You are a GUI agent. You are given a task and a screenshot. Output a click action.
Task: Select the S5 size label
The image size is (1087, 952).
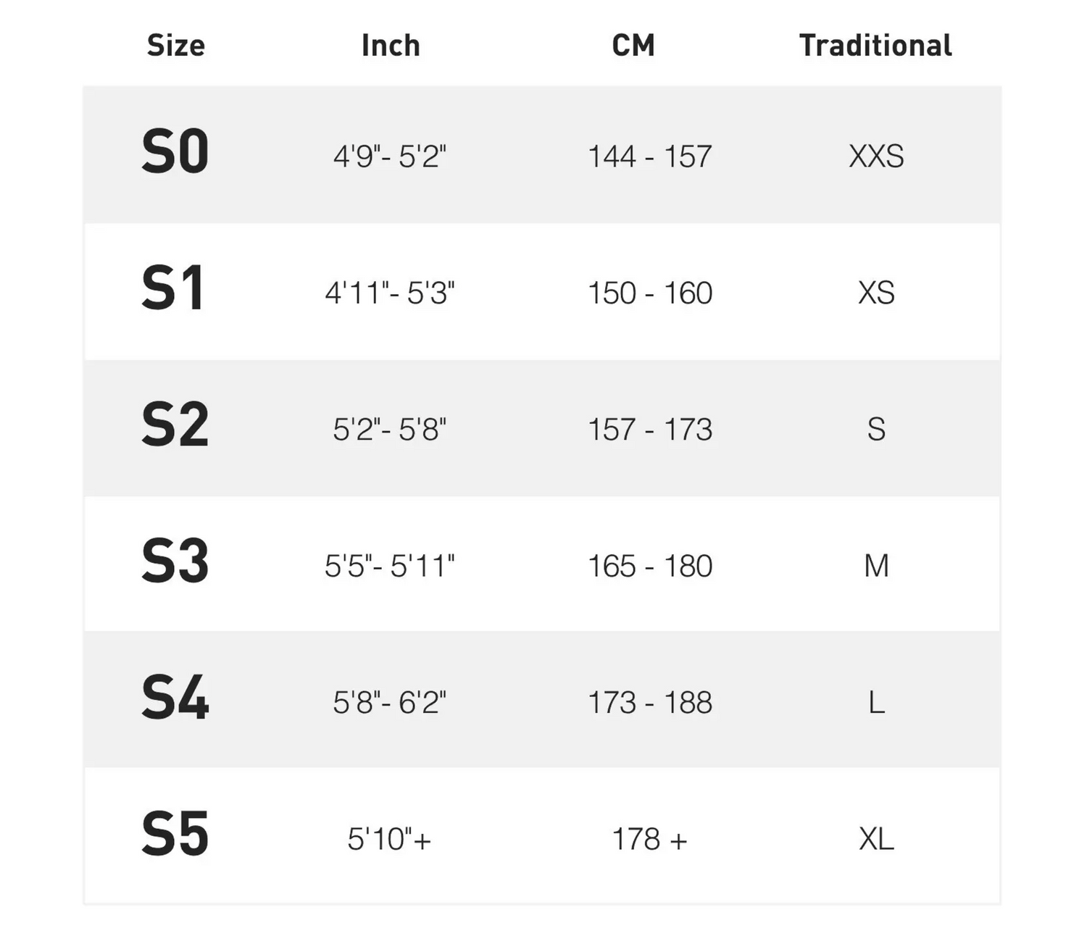[175, 834]
